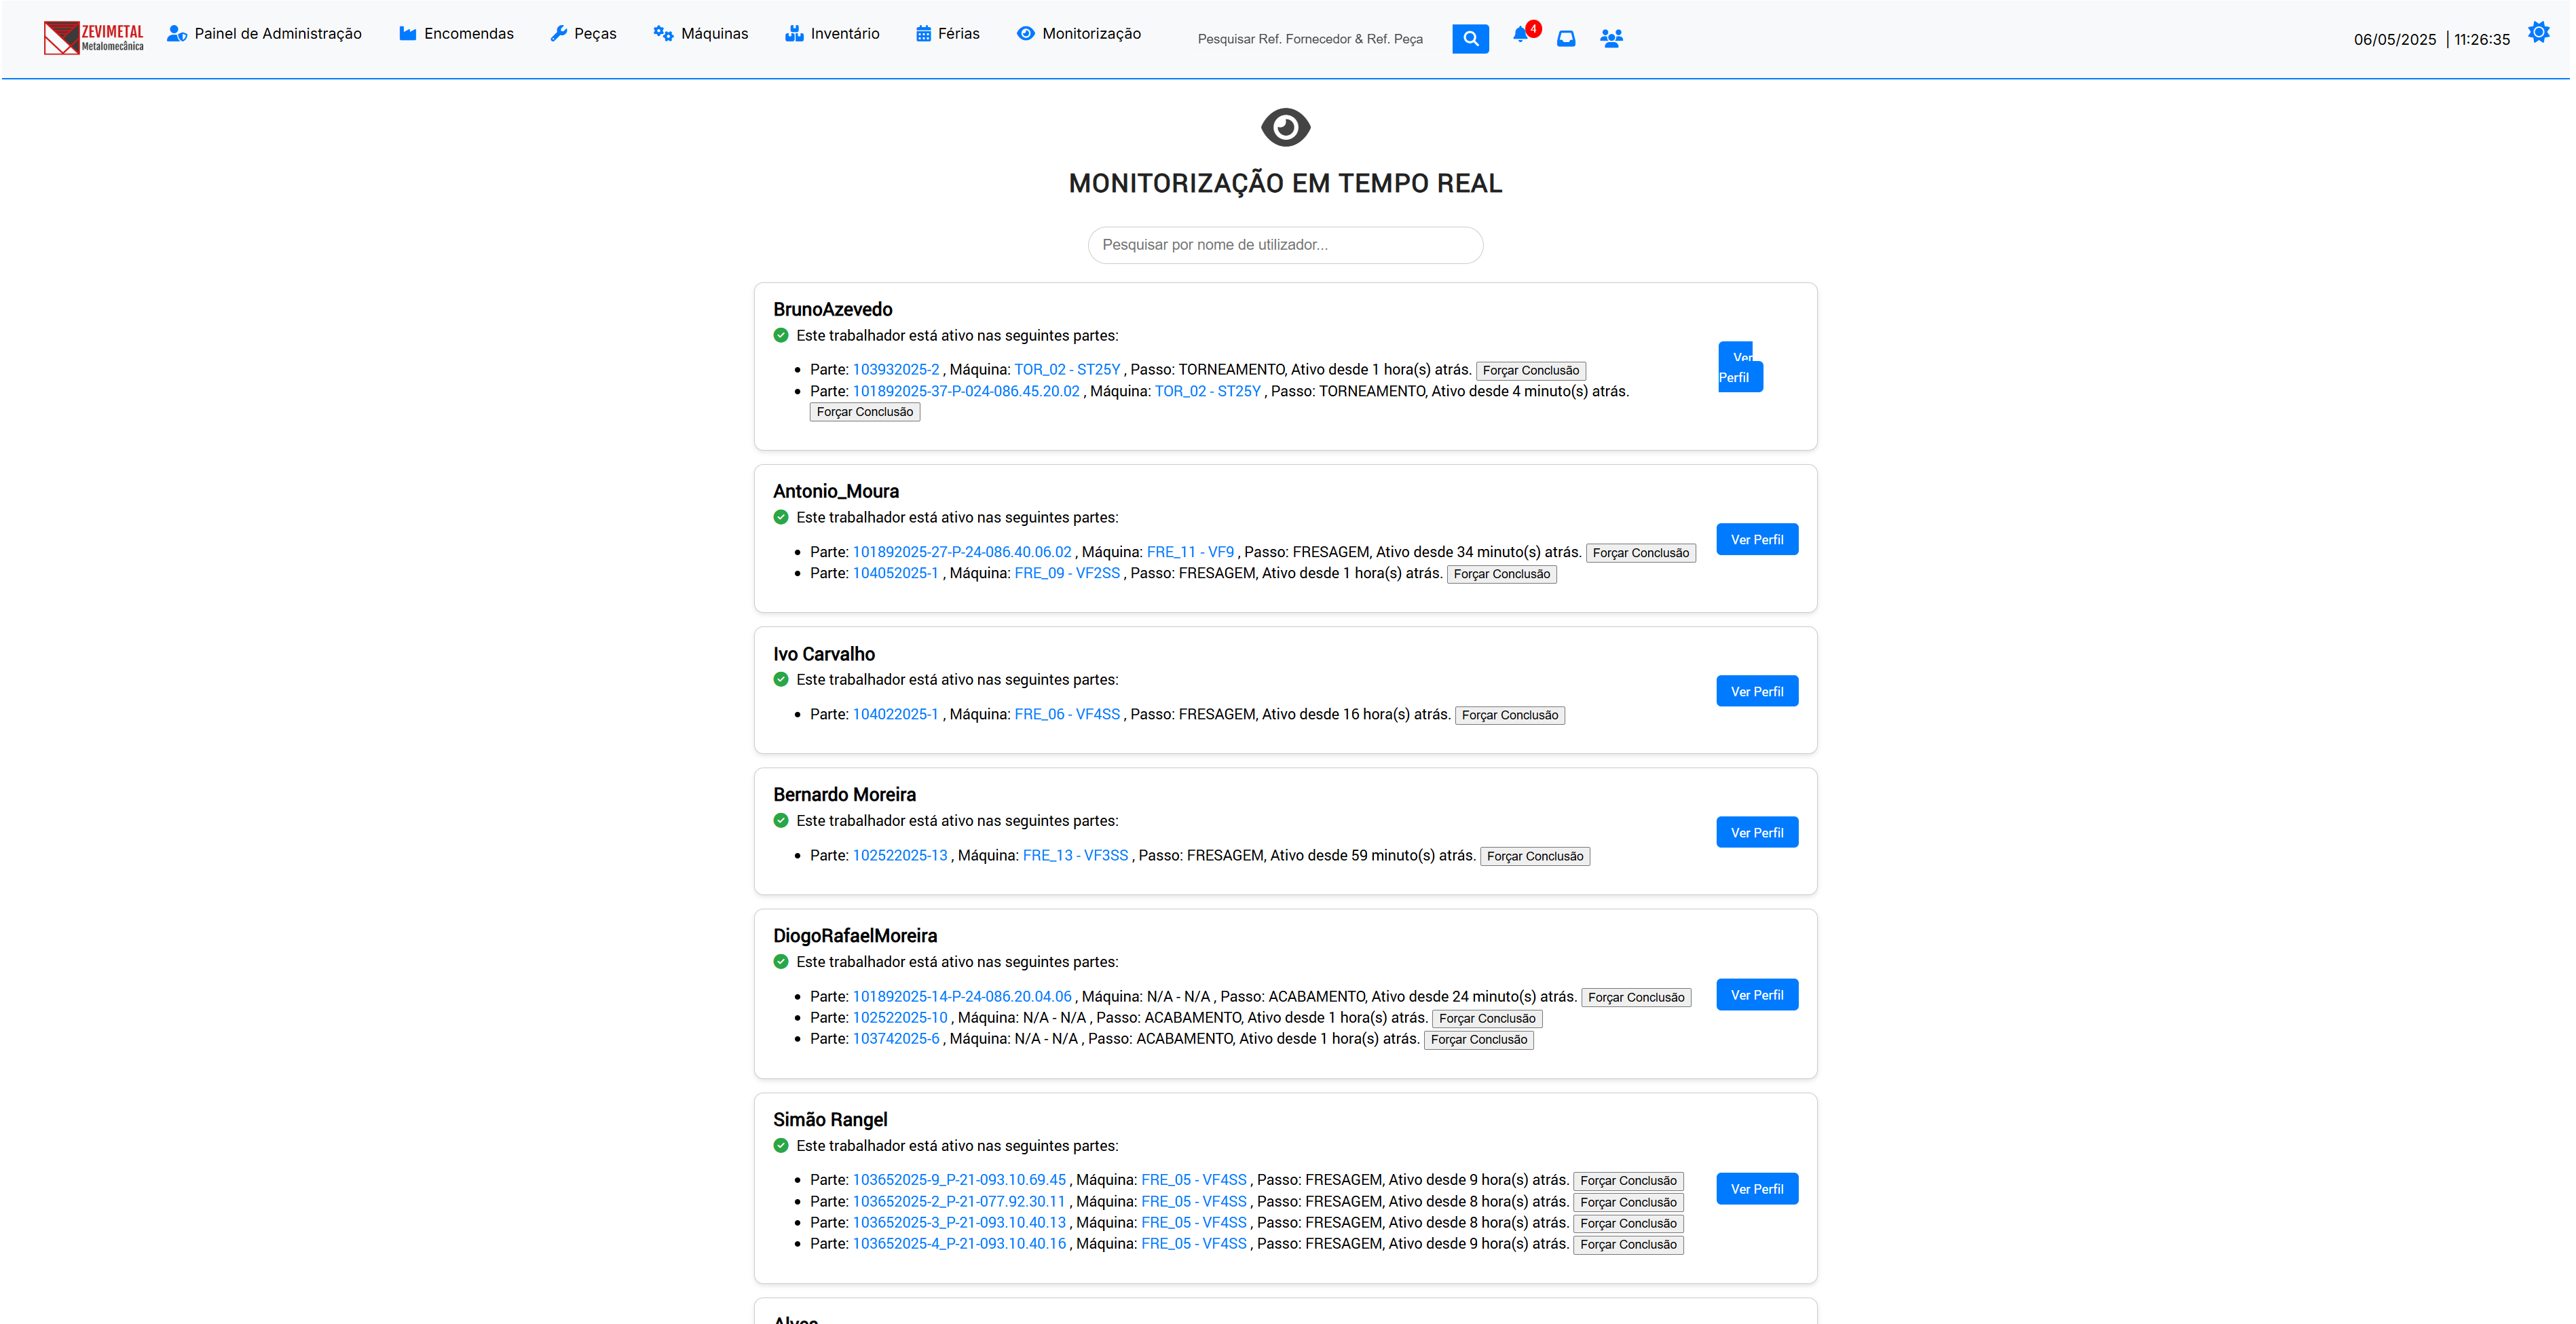Open the Encomendas menu

tap(456, 34)
